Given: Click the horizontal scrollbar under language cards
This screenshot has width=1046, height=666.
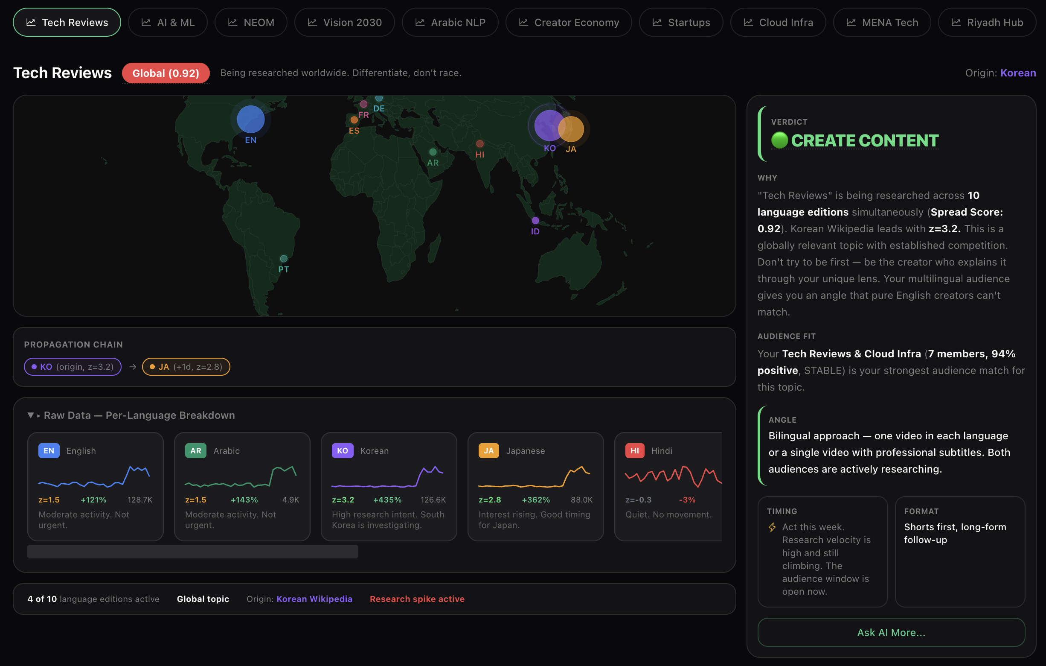Looking at the screenshot, I should pos(193,551).
